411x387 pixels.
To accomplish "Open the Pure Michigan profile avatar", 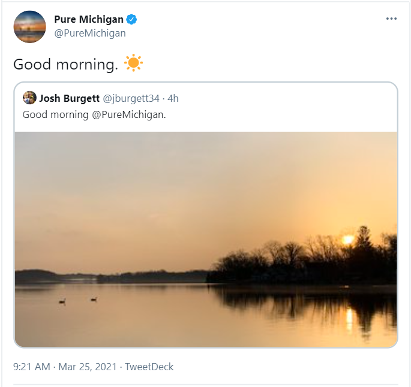I will 29,26.
